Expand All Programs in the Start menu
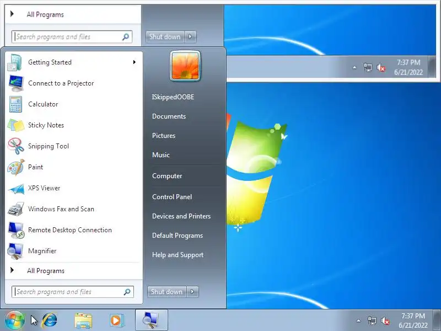Viewport: 441px width, 331px height. (74, 271)
